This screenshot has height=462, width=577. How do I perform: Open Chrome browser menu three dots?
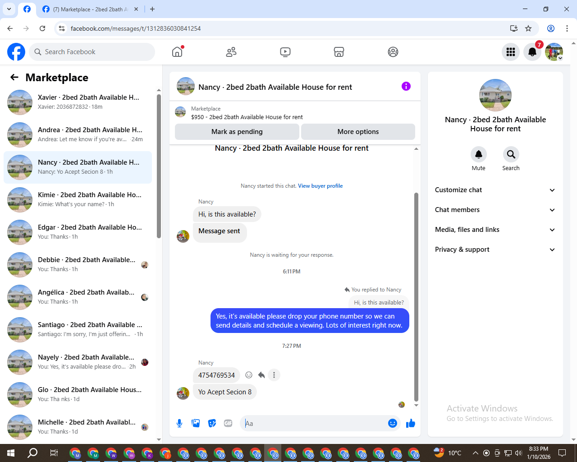[567, 28]
